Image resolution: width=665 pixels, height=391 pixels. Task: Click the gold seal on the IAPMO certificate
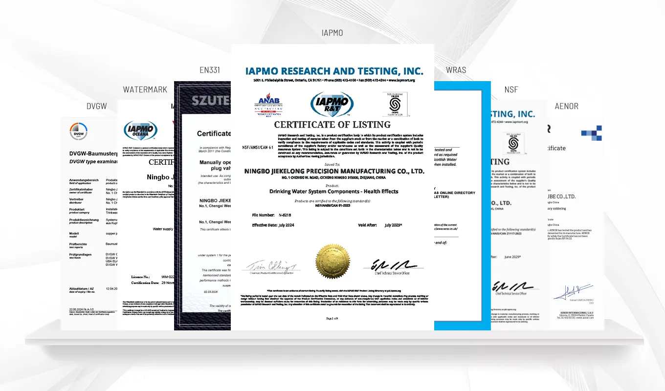(332, 262)
